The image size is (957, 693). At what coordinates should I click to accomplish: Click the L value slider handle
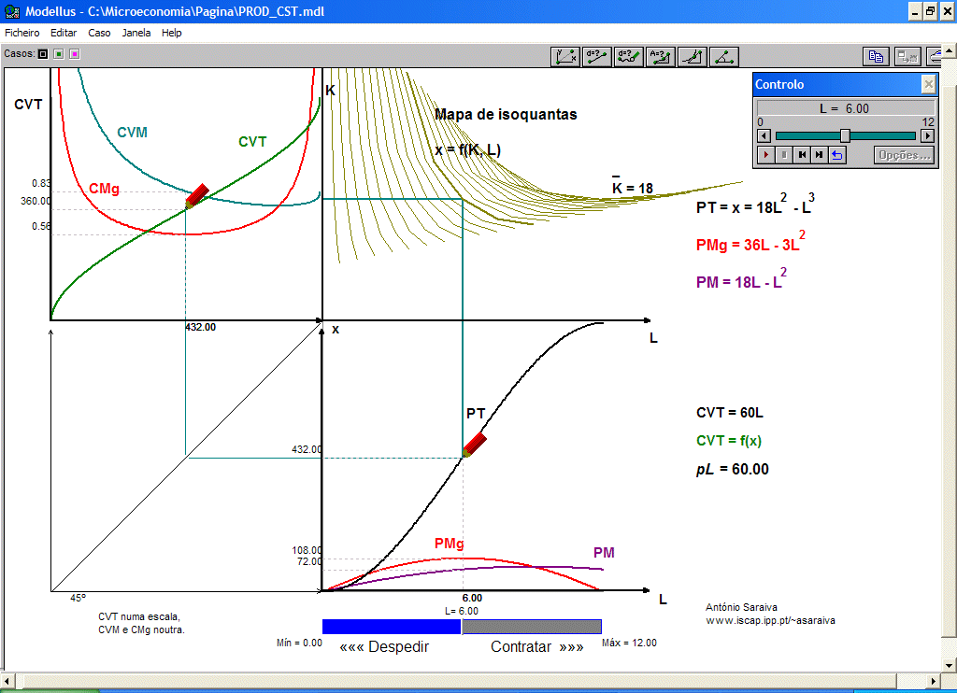(845, 135)
